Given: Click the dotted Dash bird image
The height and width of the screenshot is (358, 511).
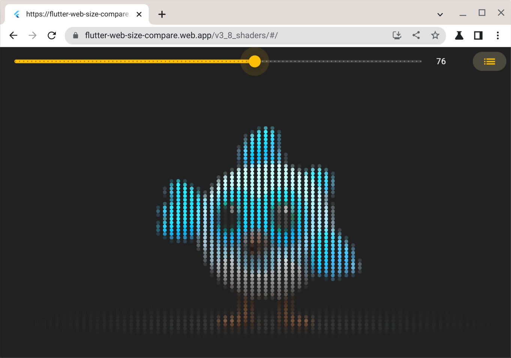Looking at the screenshot, I should click(259, 227).
